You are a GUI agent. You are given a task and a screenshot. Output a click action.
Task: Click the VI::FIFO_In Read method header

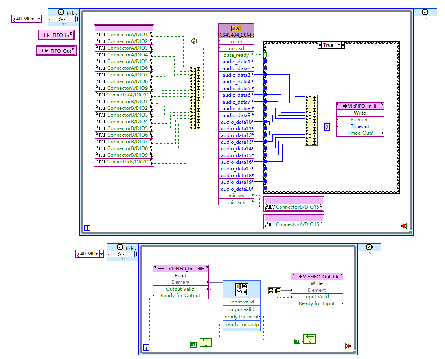coord(180,268)
